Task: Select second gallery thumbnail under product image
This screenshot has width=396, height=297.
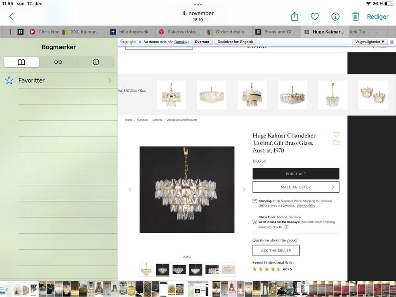Action: click(163, 270)
